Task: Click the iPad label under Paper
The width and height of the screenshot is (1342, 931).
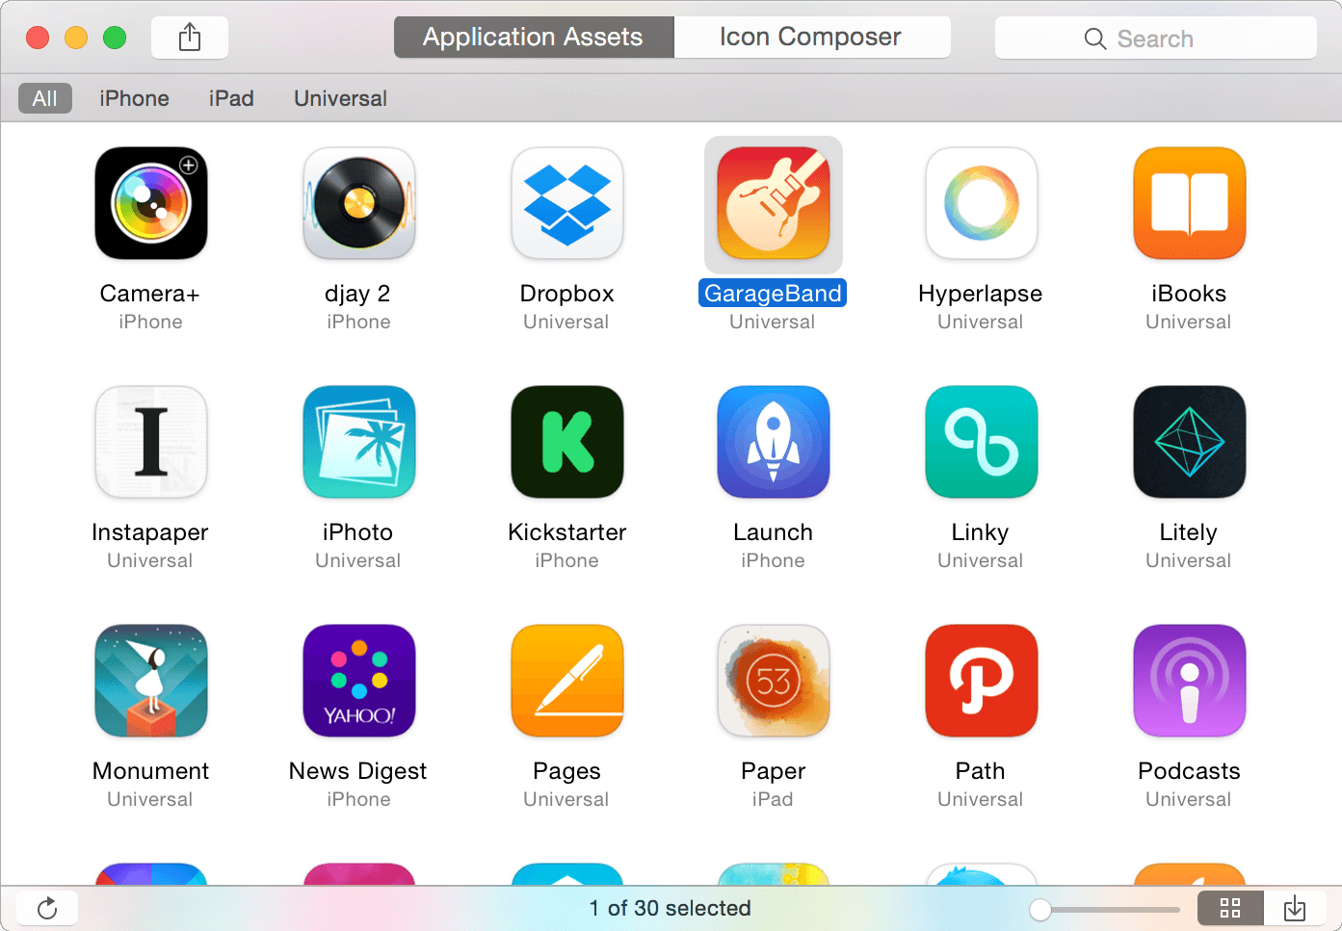Action: pyautogui.click(x=773, y=799)
